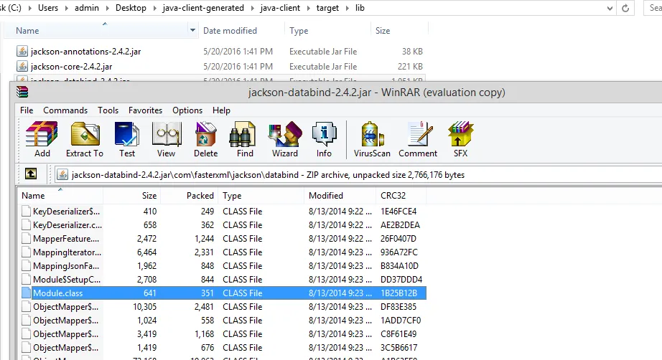Open the File menu in WinRAR
Image resolution: width=662 pixels, height=360 pixels.
pyautogui.click(x=27, y=110)
